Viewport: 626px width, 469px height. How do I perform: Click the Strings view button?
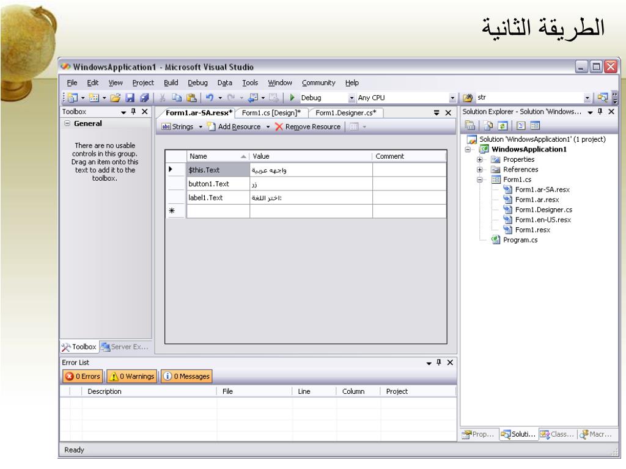pos(178,127)
